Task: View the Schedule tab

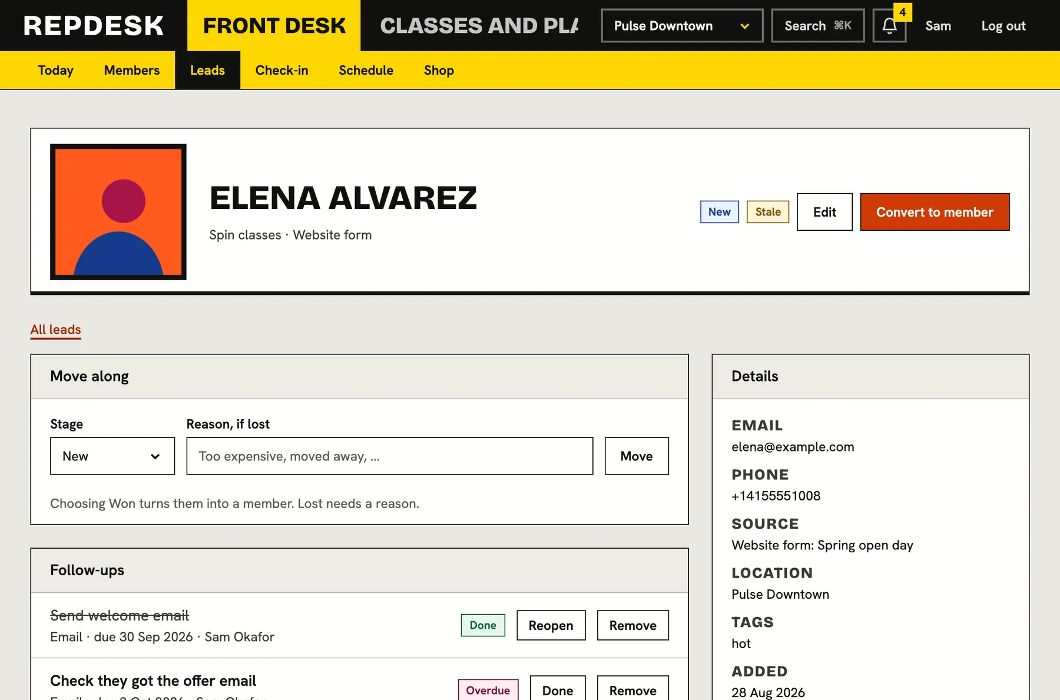Action: point(366,70)
